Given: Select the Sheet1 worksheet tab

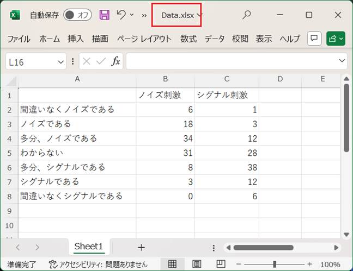Looking at the screenshot, I should (x=88, y=247).
